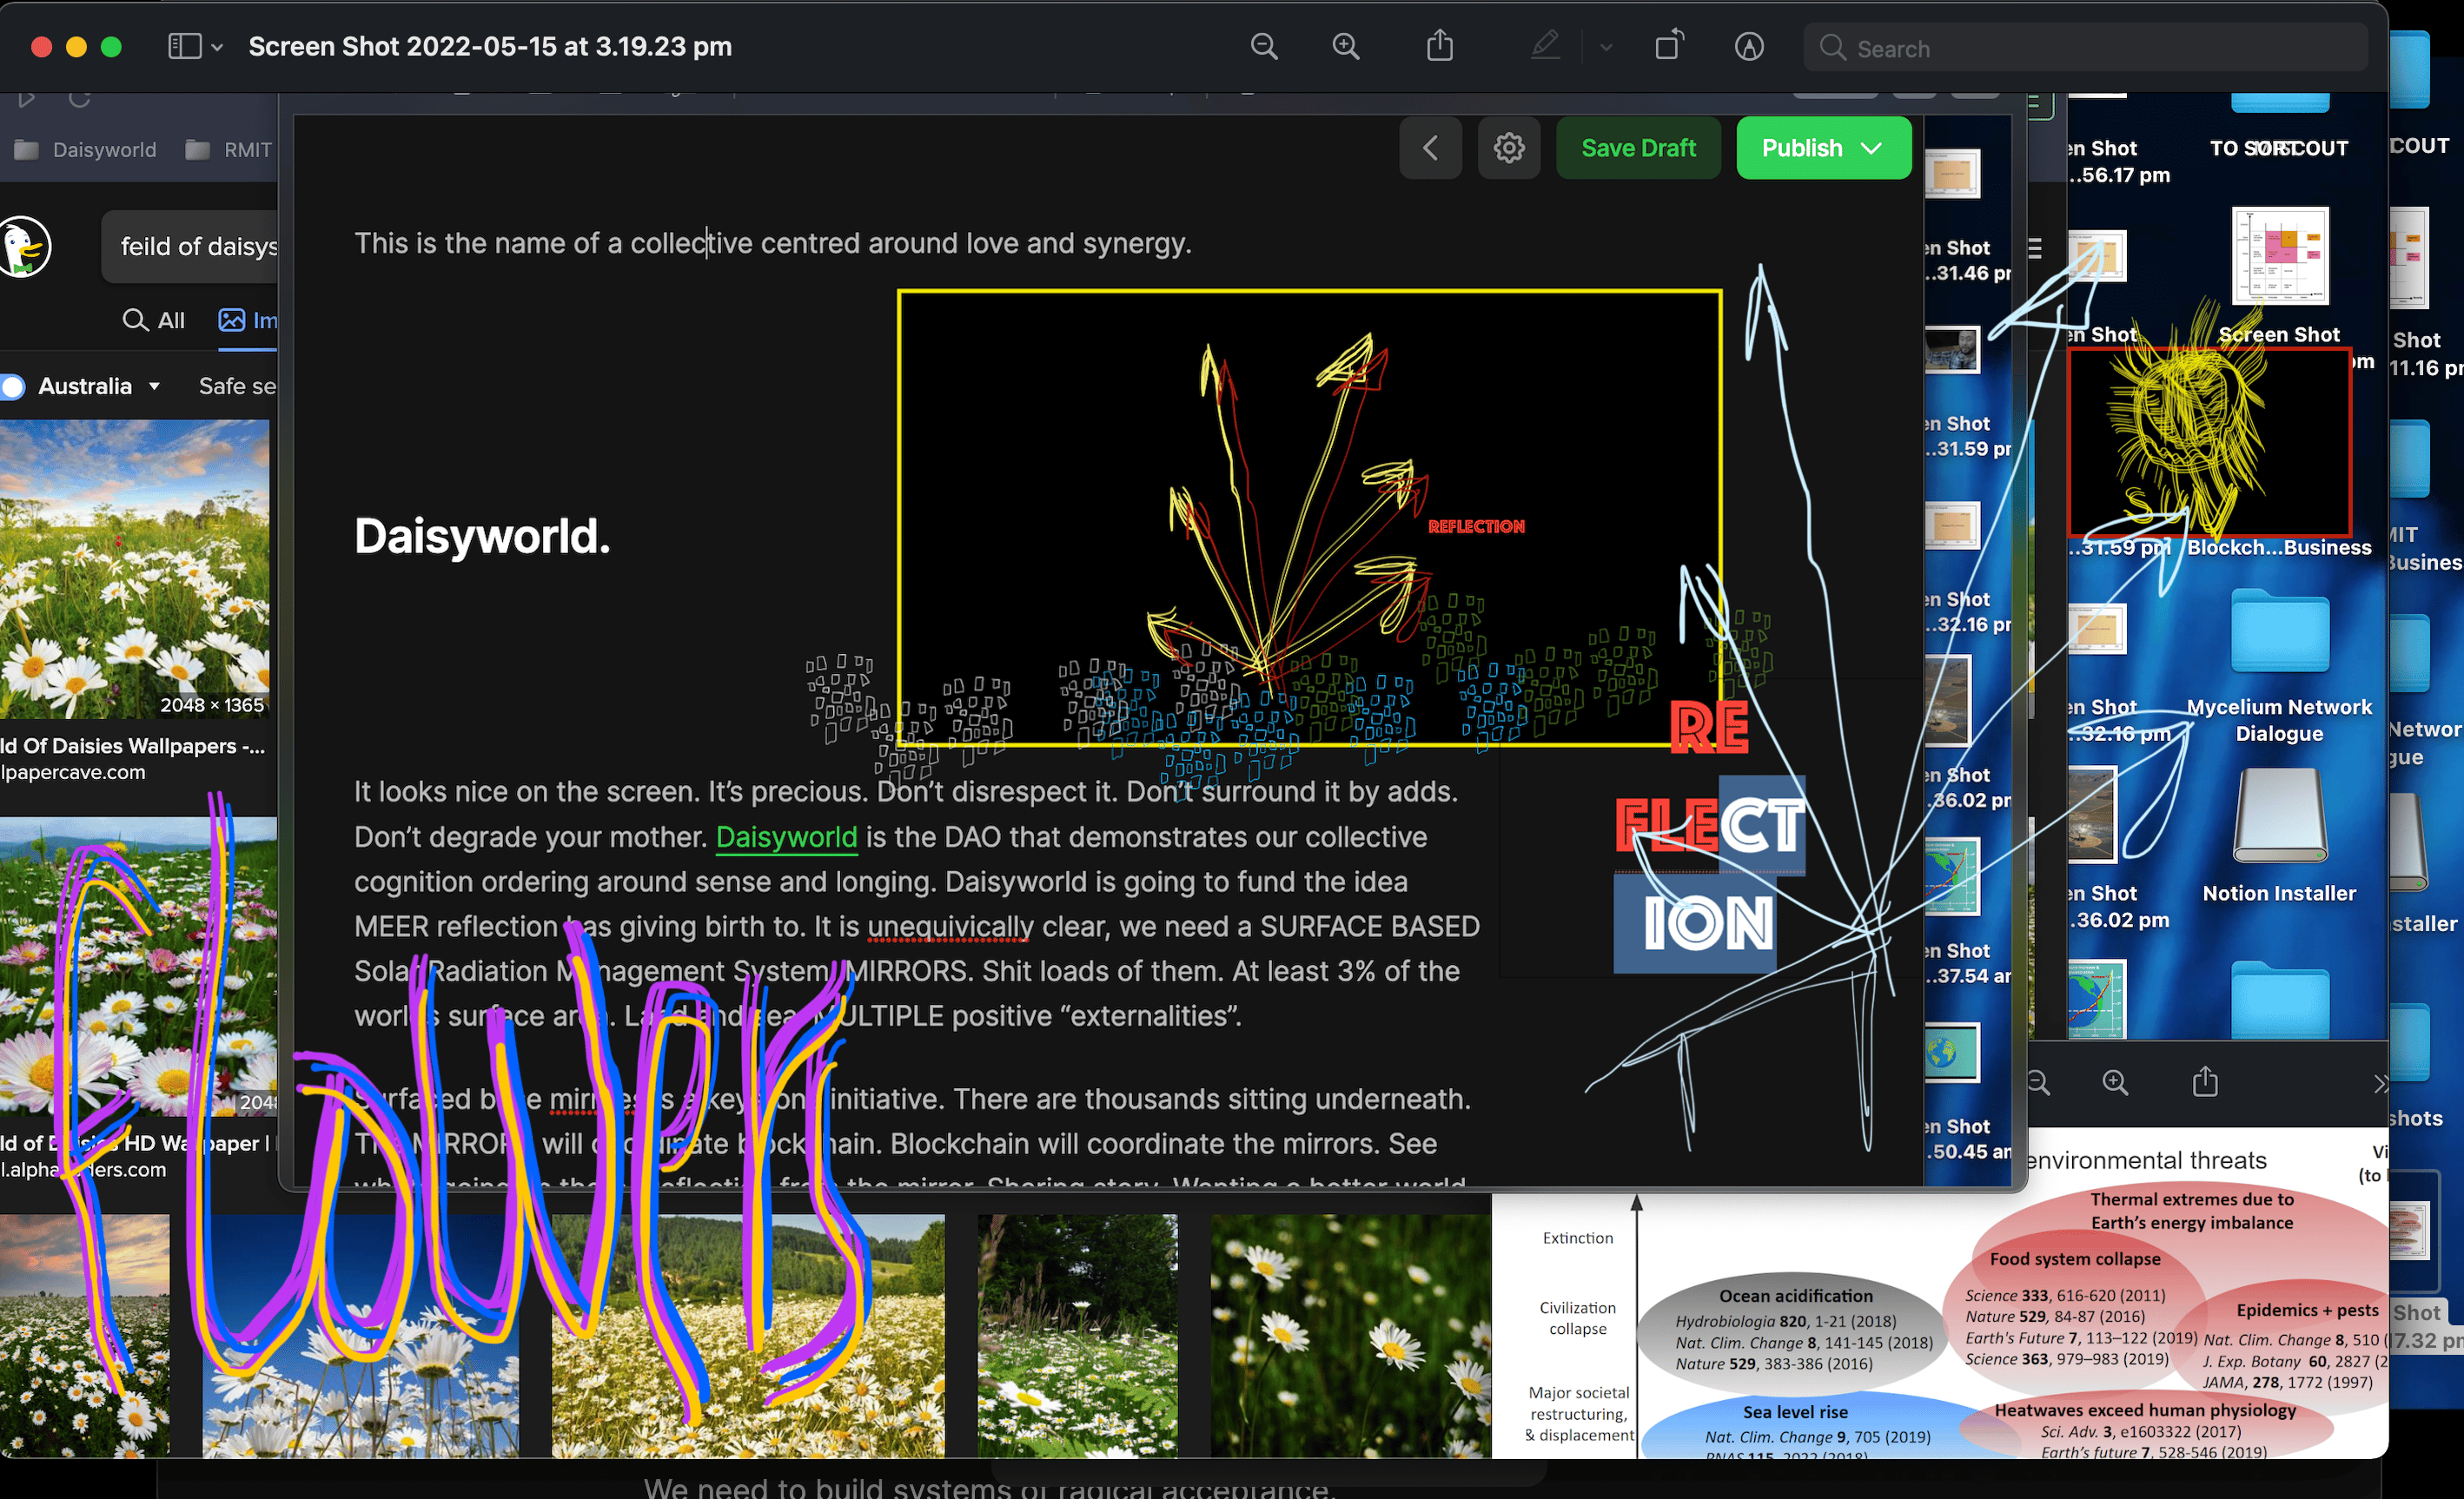Show the Markup toolbar

coord(1749,46)
